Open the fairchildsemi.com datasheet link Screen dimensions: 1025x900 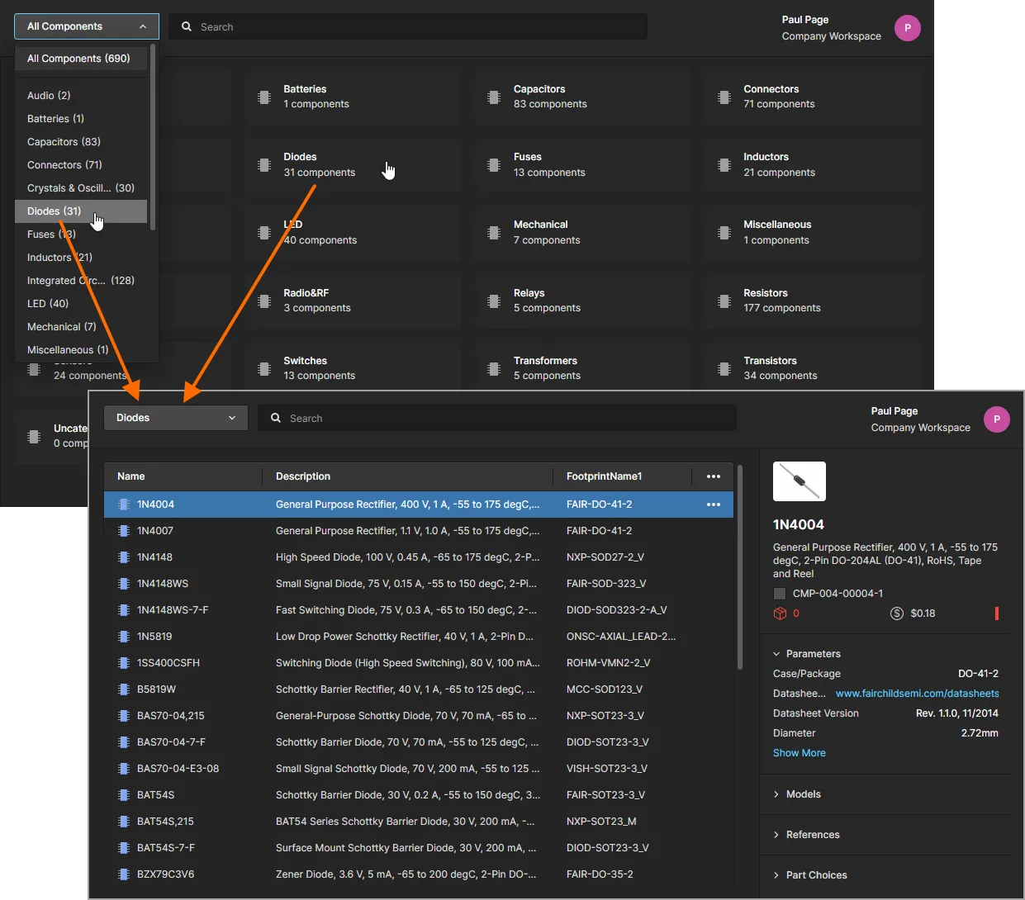(918, 693)
